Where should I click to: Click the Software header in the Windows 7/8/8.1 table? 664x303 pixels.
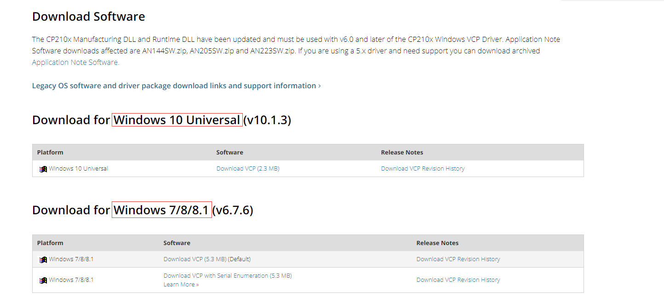tap(177, 243)
